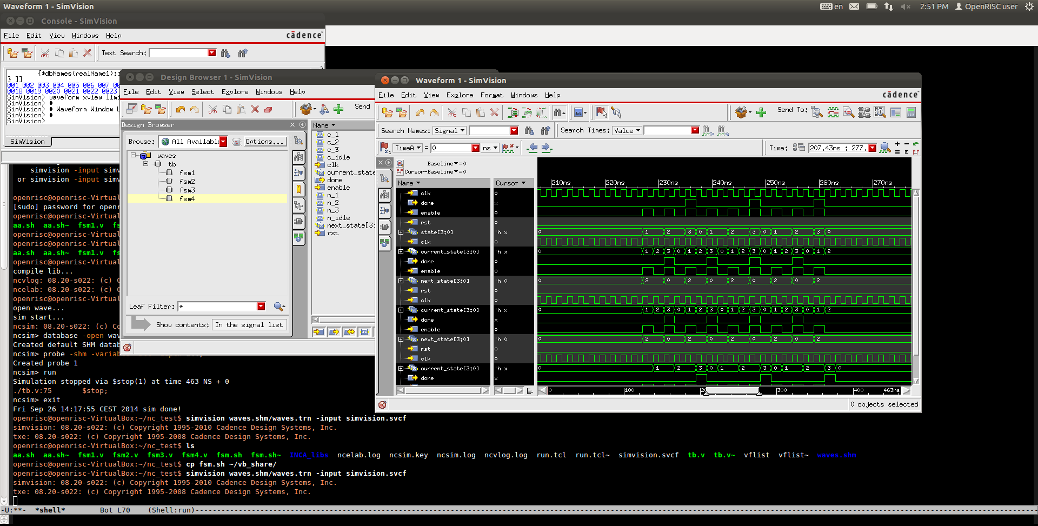Click scissors cut icon in Design Browser toolbar
The image size is (1038, 526).
pyautogui.click(x=212, y=109)
